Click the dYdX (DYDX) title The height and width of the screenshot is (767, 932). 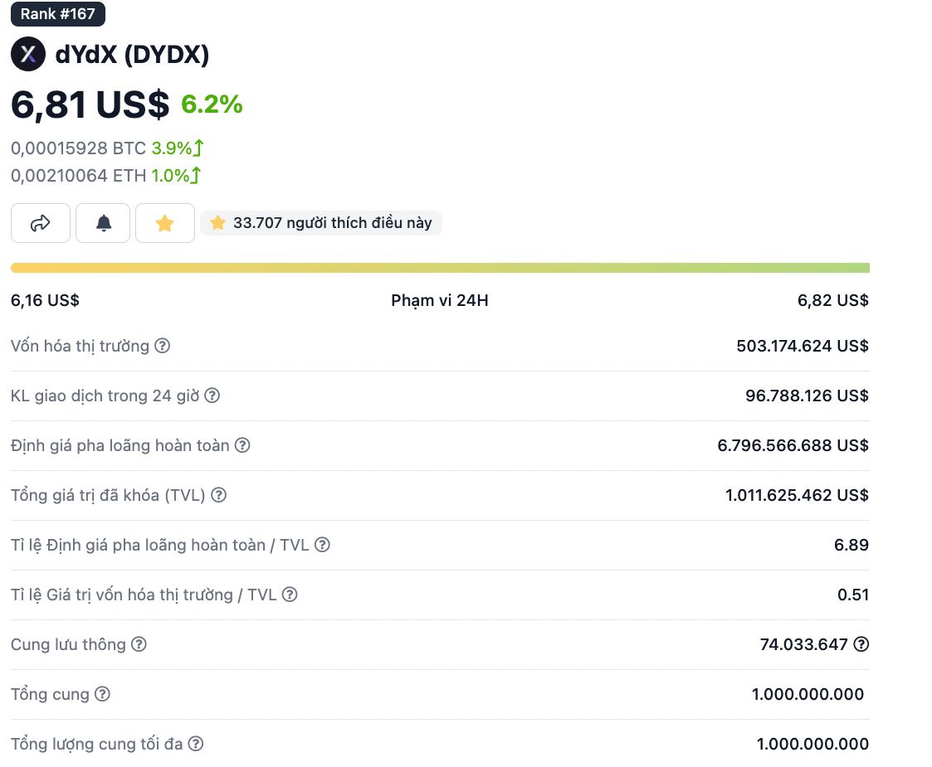132,55
